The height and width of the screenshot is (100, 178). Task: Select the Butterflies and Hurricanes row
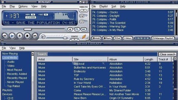(x=105, y=68)
